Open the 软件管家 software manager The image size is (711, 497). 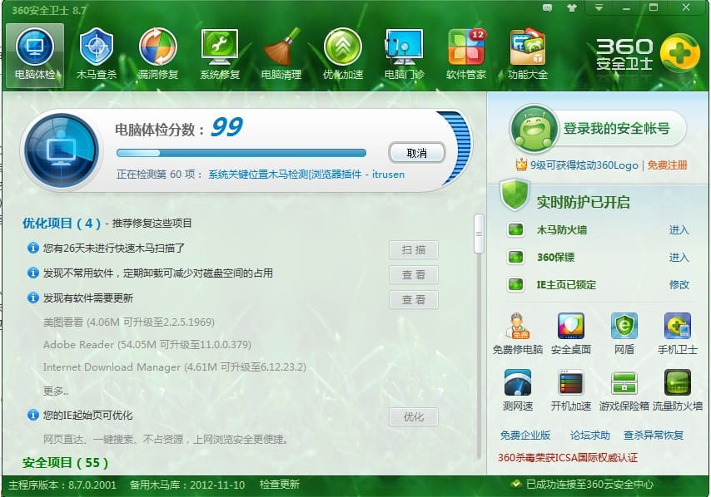click(465, 50)
